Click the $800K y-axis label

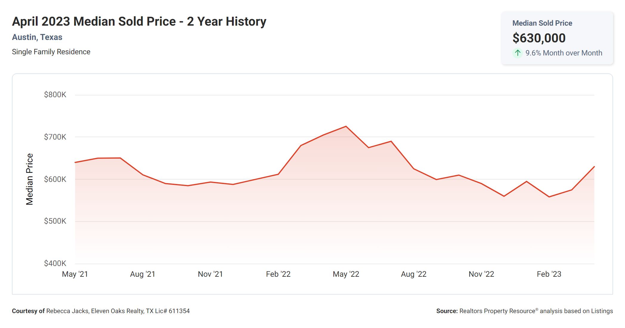click(55, 95)
